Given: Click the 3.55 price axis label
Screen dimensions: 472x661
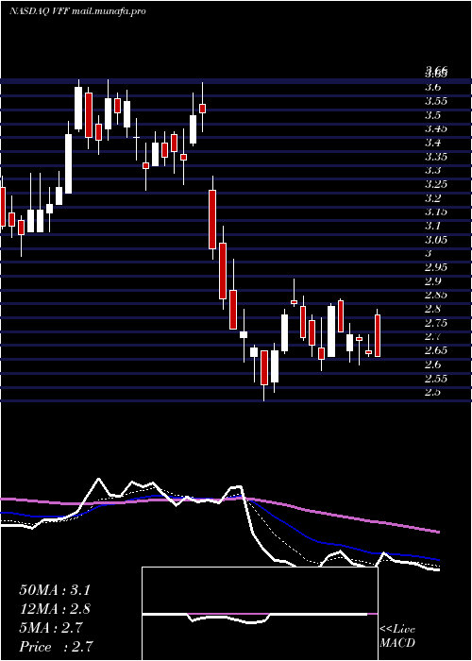Looking at the screenshot, I should [436, 101].
